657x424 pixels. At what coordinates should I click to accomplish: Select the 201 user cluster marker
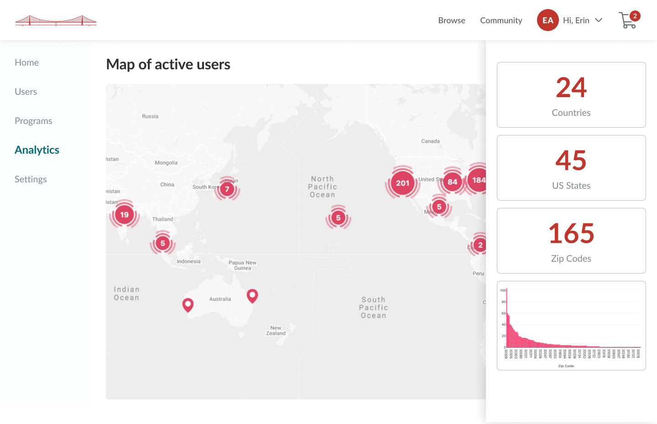click(x=402, y=182)
